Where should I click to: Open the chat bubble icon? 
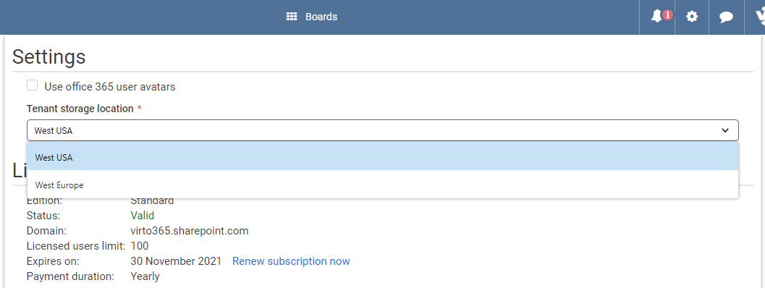pos(727,17)
